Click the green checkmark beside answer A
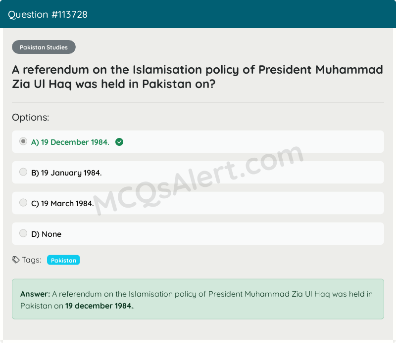The height and width of the screenshot is (355, 396). click(119, 141)
